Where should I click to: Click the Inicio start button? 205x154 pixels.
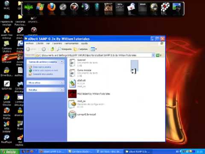(9, 152)
